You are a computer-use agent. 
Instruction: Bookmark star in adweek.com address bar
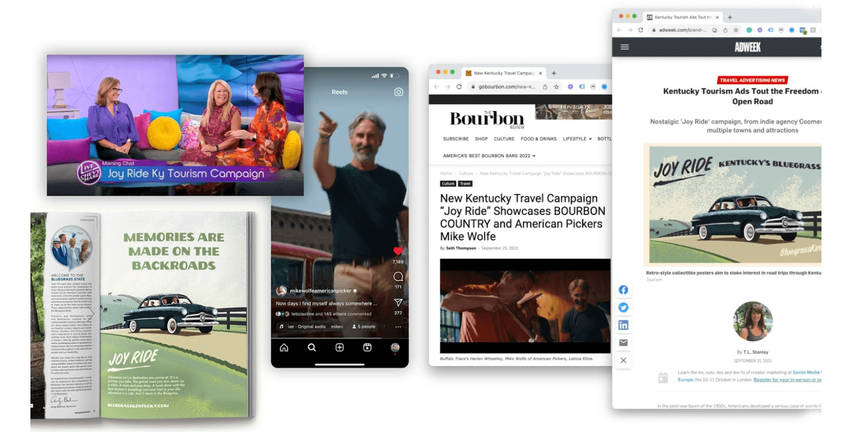[x=736, y=30]
